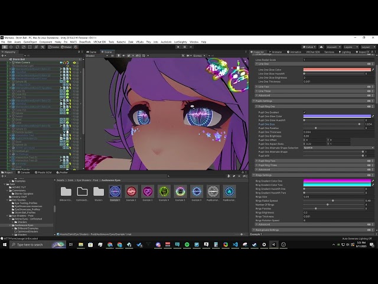
Task: Open the Account dropdown
Action: 333,47
